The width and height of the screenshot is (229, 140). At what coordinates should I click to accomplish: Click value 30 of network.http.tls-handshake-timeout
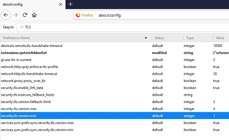tap(215, 74)
